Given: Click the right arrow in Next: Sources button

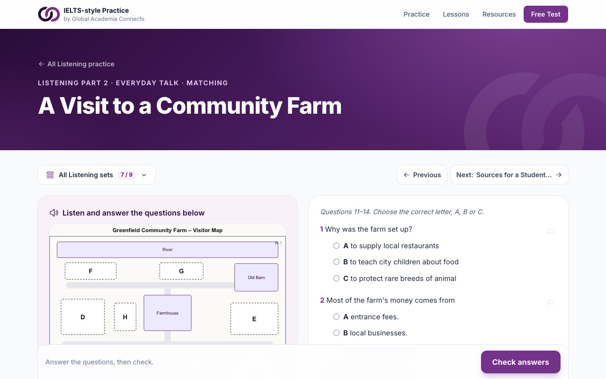Looking at the screenshot, I should click(559, 175).
